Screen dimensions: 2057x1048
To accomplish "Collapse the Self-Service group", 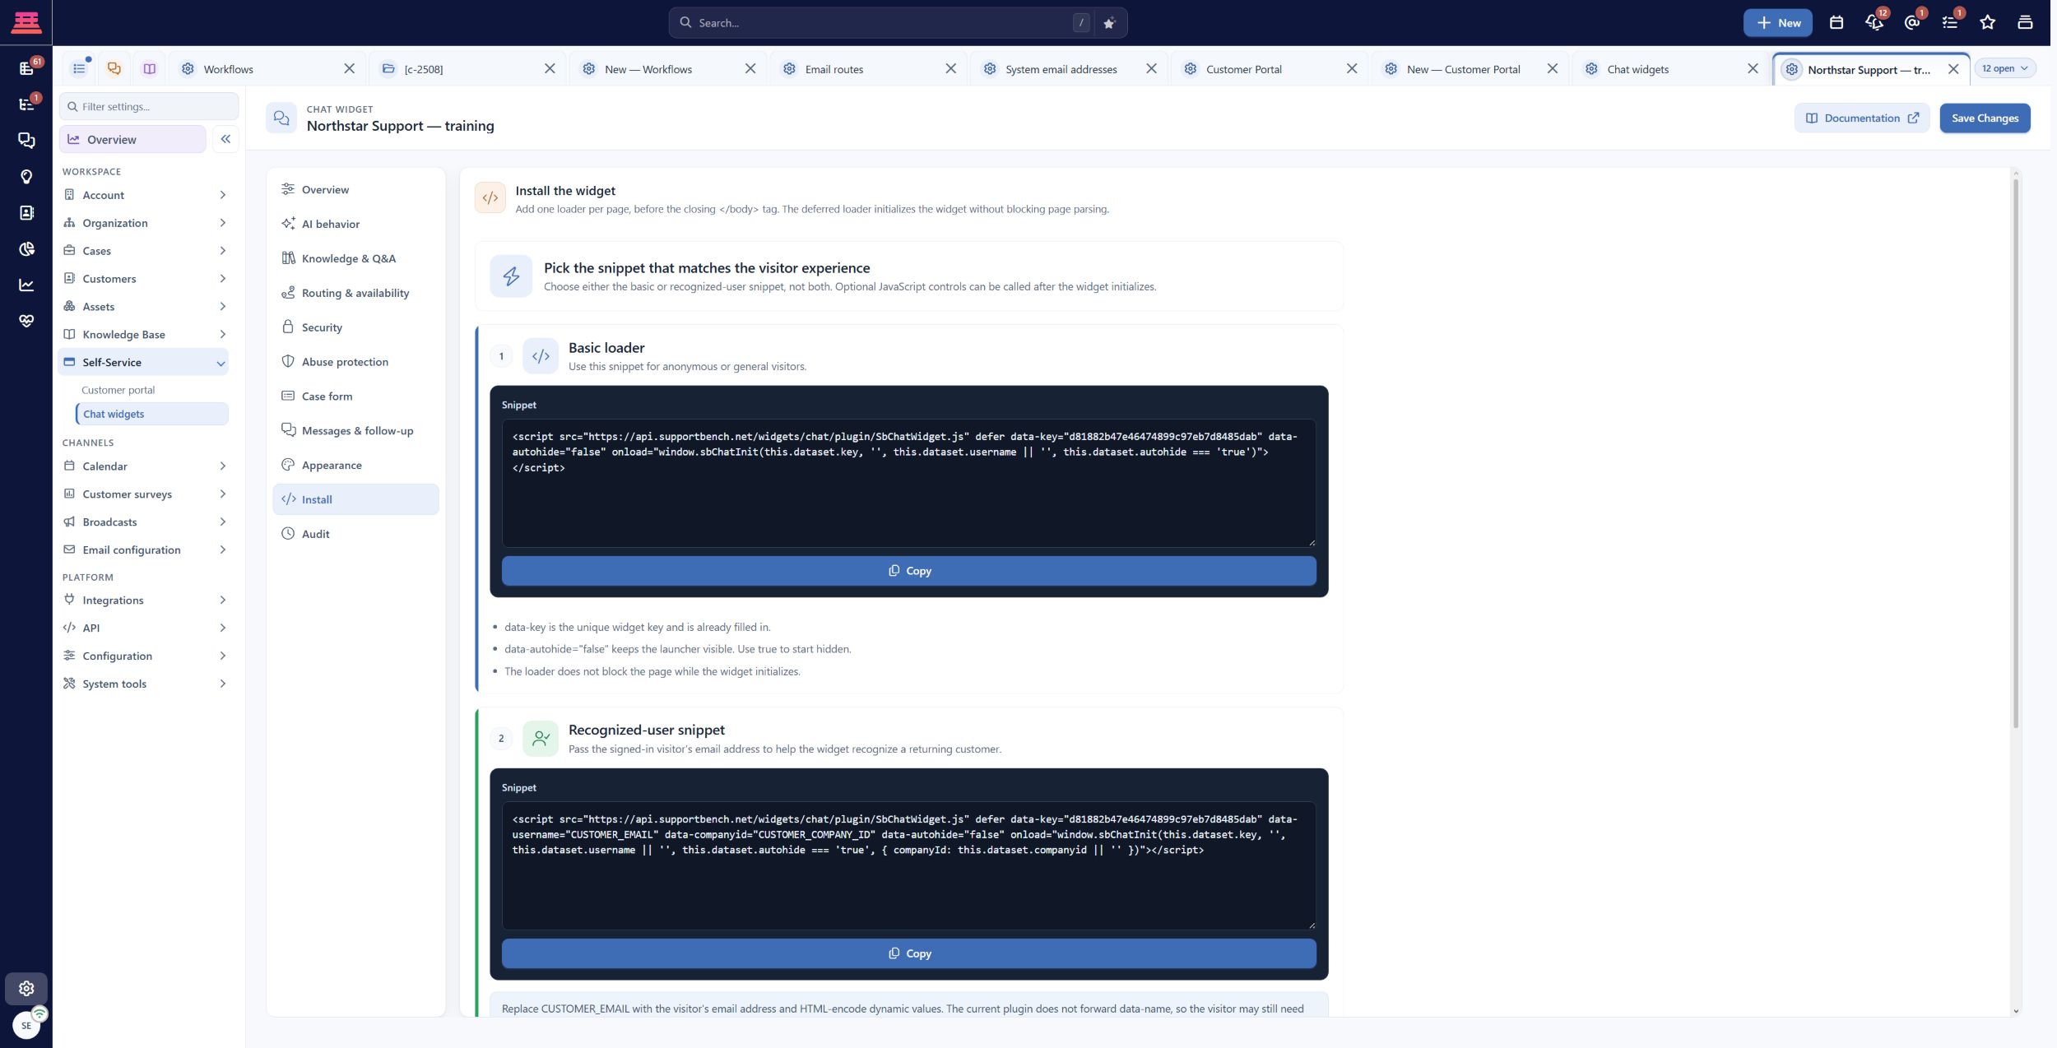I will (143, 362).
